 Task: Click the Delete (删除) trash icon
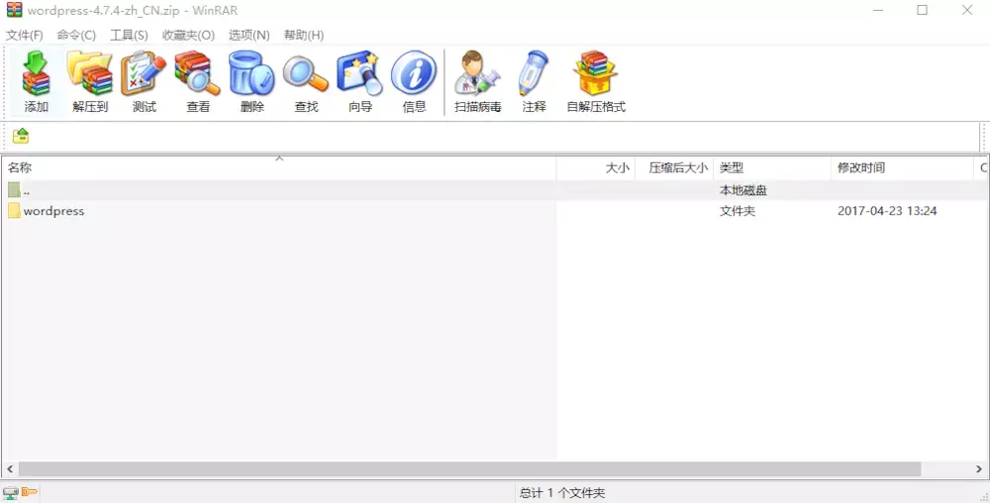point(251,82)
